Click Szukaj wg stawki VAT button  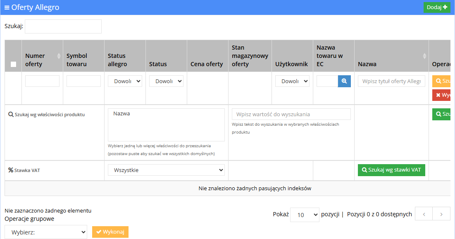pyautogui.click(x=391, y=170)
